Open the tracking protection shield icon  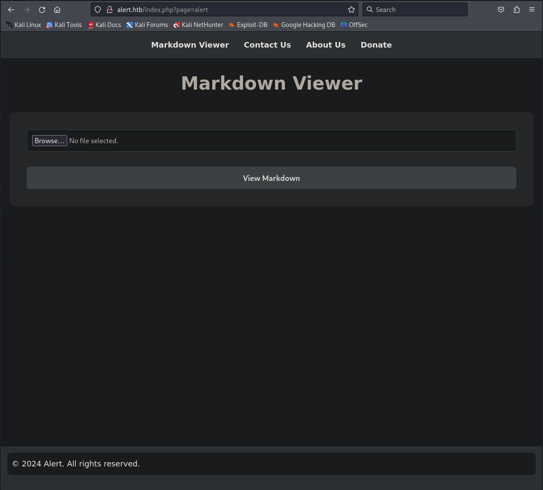tap(98, 9)
